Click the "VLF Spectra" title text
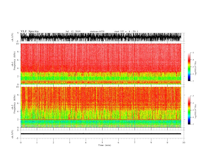 tap(30, 31)
